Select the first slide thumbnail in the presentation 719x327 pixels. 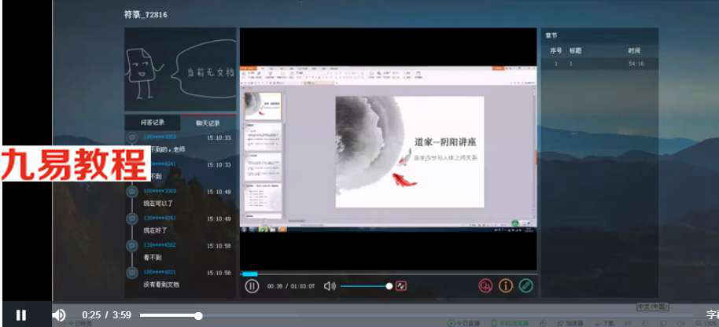pyautogui.click(x=263, y=106)
